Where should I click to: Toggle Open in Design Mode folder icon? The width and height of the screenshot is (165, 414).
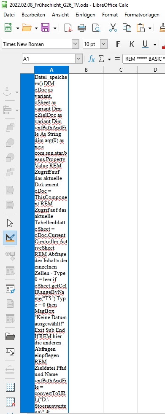click(x=10, y=336)
